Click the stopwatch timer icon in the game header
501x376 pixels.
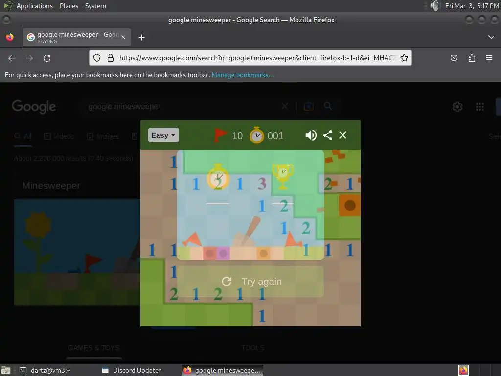point(256,136)
